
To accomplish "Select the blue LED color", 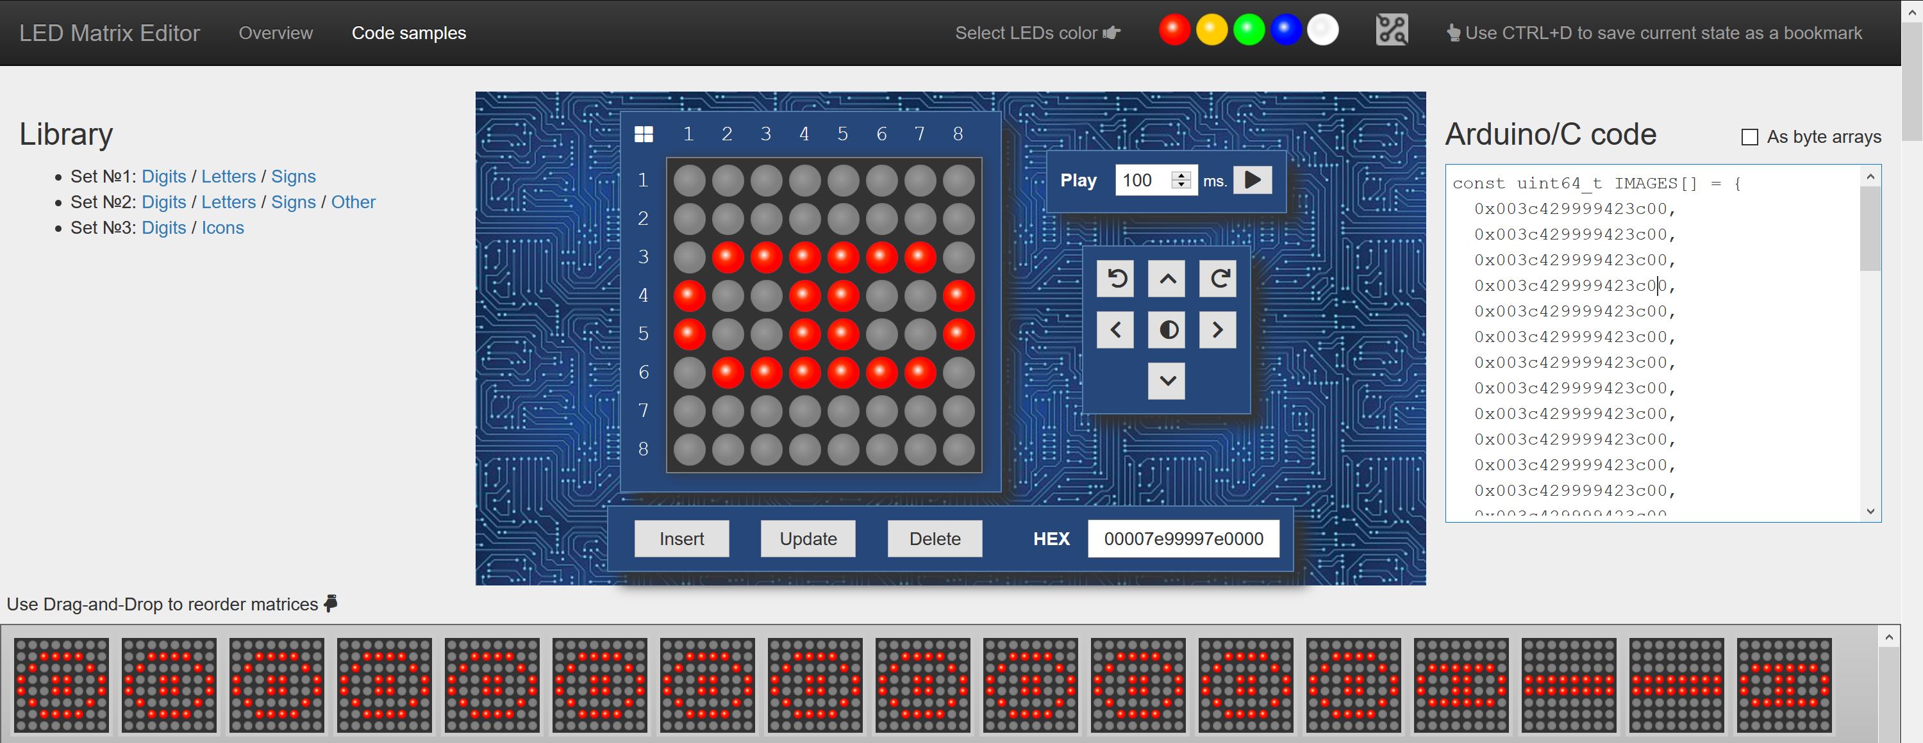I will (1285, 31).
